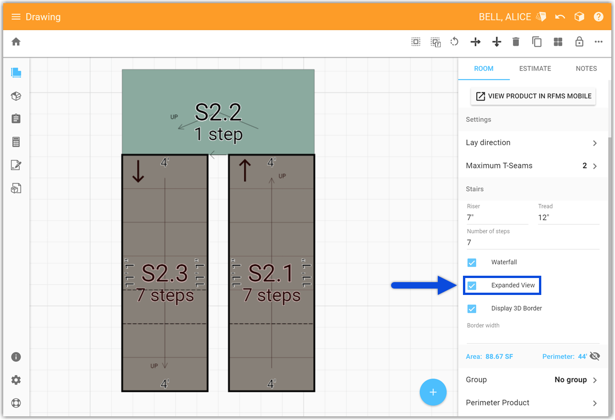Open the hamburger menu next to Drawing
The width and height of the screenshot is (615, 420).
[x=16, y=17]
